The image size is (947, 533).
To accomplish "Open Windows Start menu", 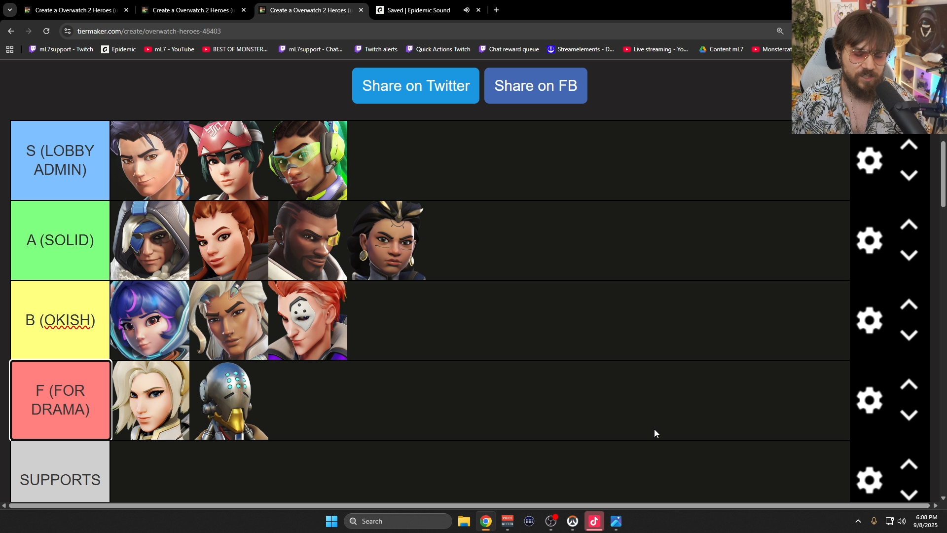I will pos(331,521).
